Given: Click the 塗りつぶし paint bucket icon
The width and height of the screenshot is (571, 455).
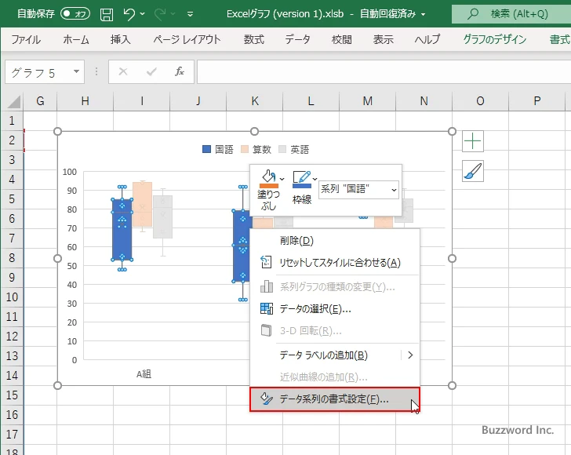Looking at the screenshot, I should (268, 179).
